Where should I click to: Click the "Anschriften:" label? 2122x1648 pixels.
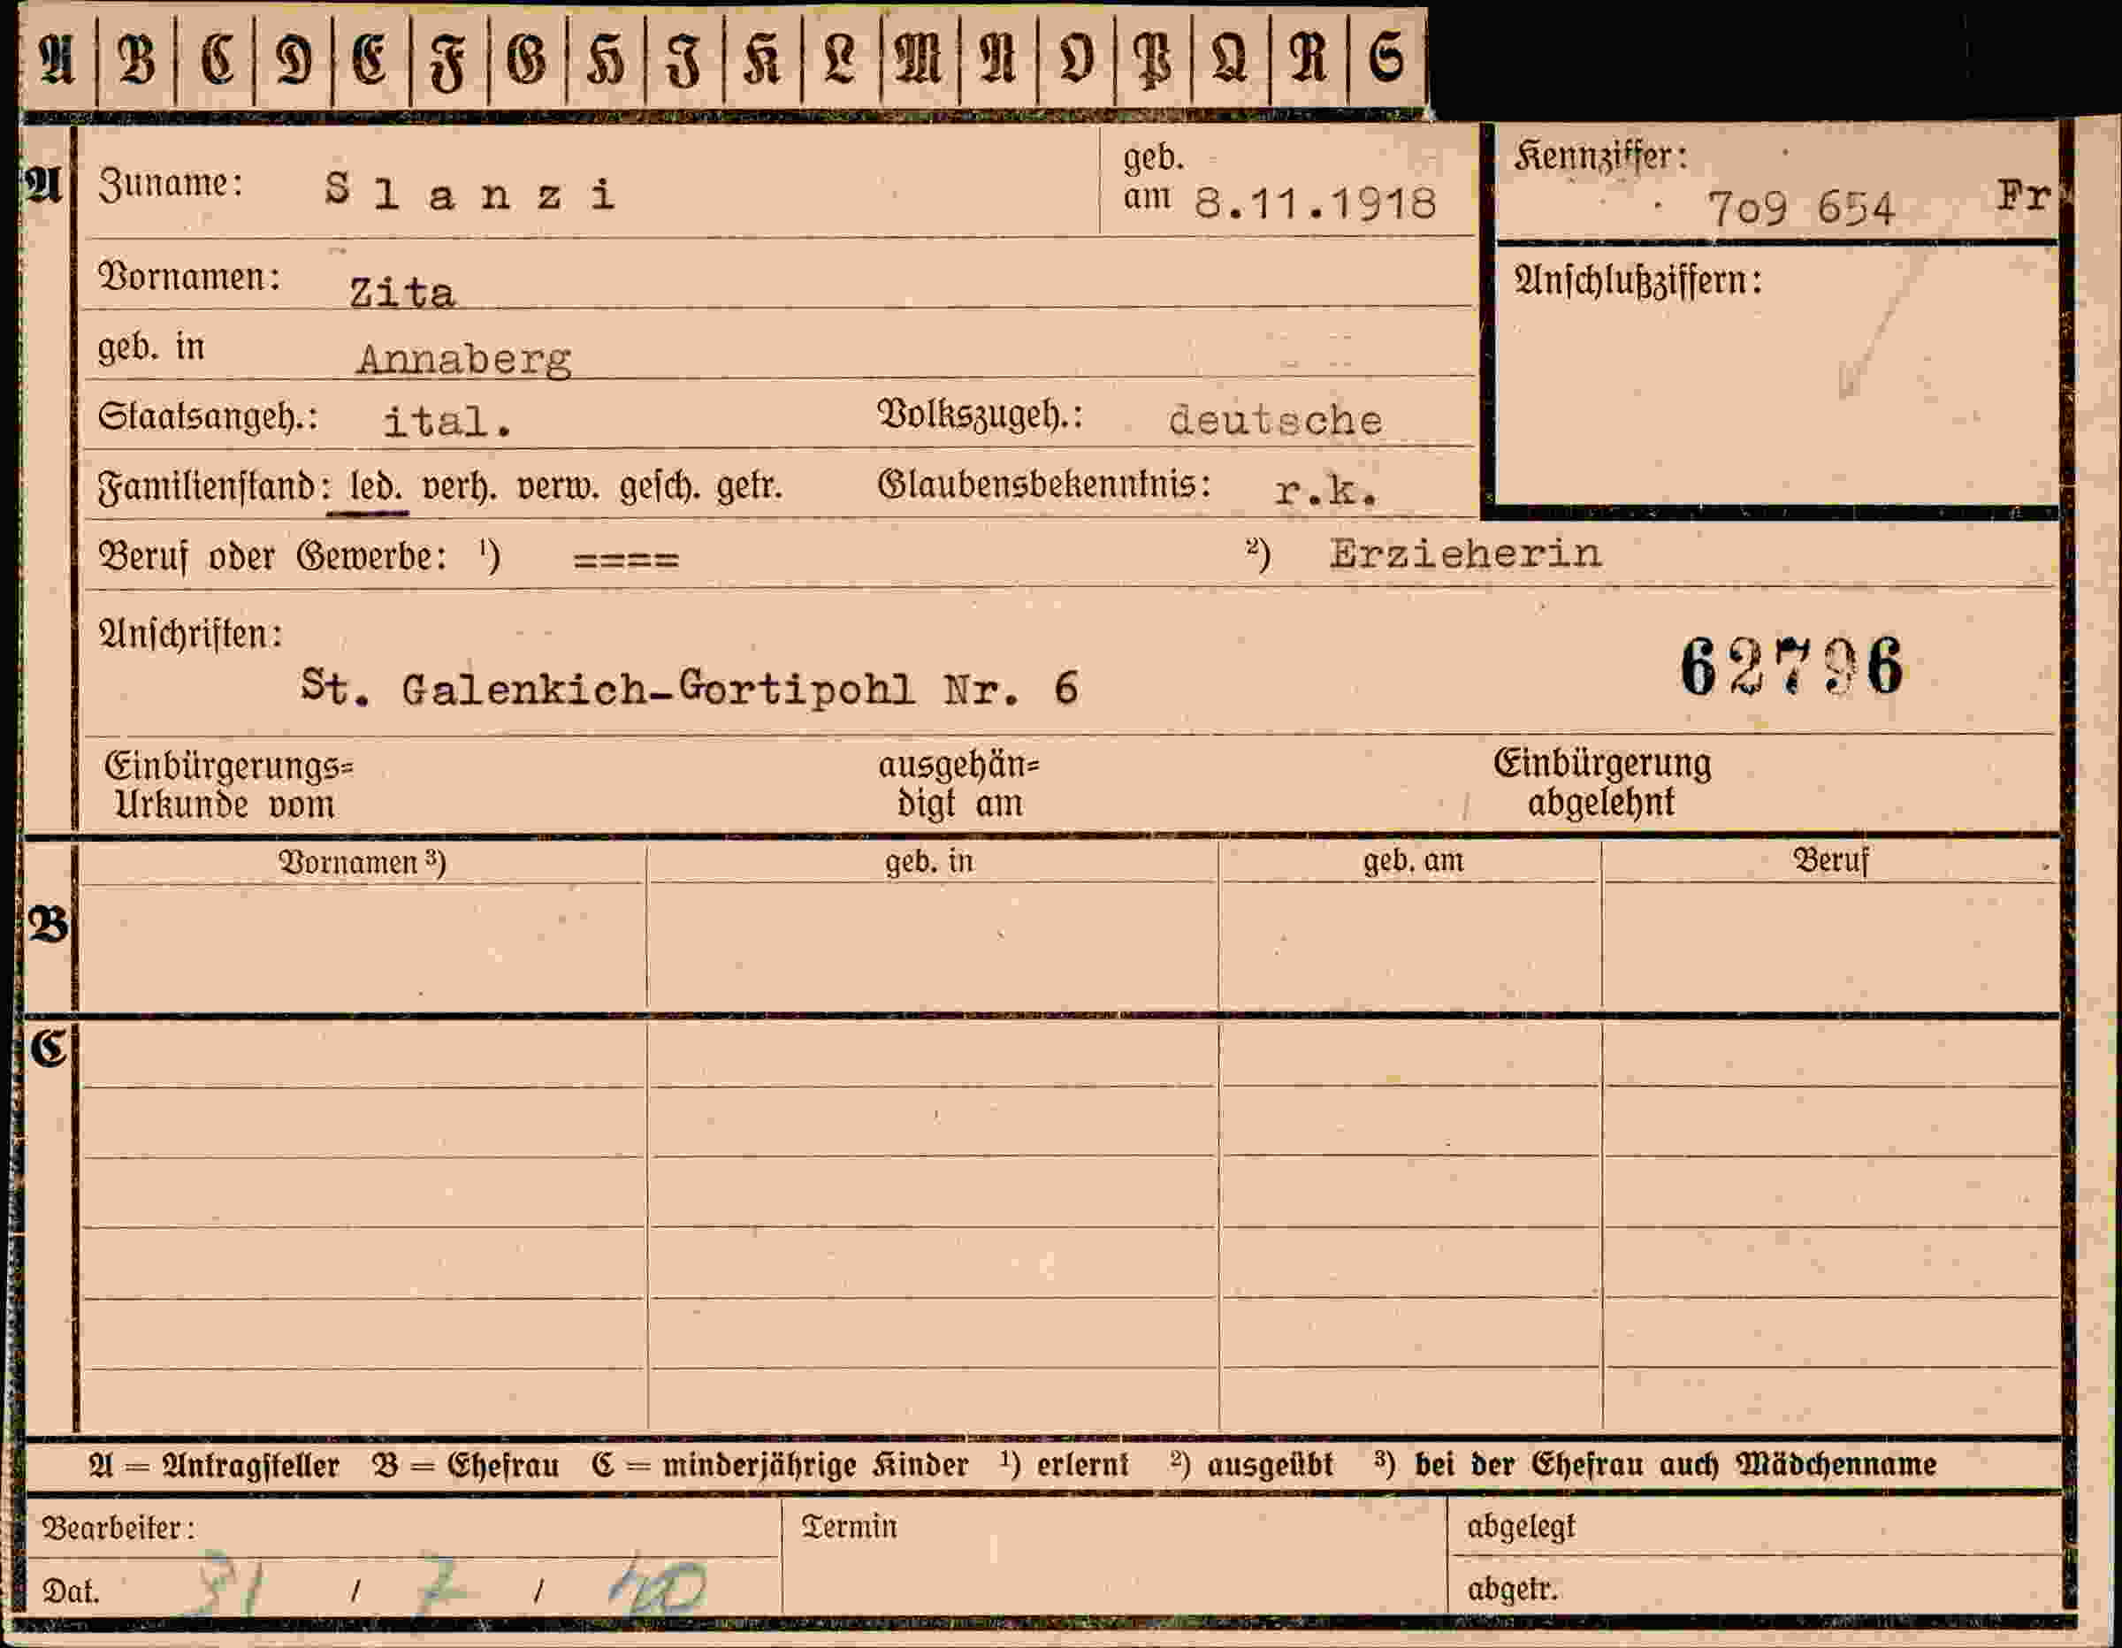190,635
